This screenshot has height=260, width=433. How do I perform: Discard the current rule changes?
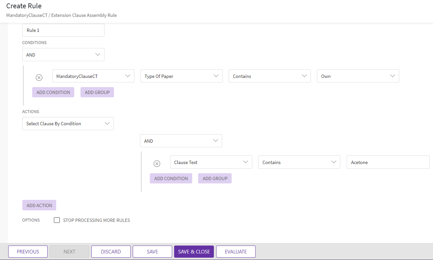[x=111, y=251]
